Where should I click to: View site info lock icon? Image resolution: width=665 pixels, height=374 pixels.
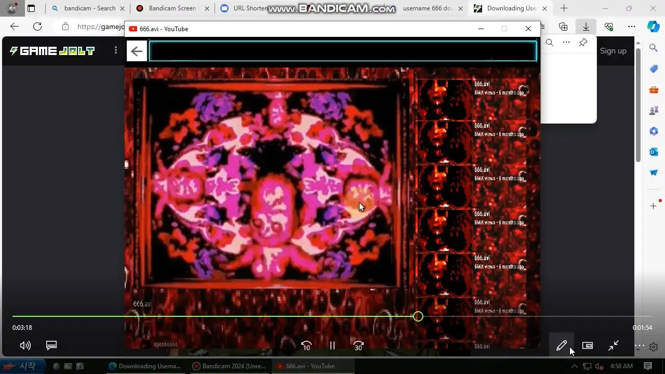point(65,26)
